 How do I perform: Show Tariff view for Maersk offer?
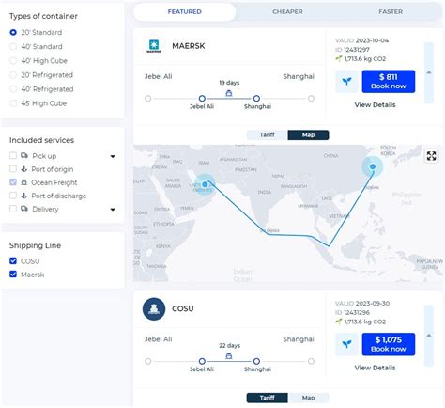point(267,134)
